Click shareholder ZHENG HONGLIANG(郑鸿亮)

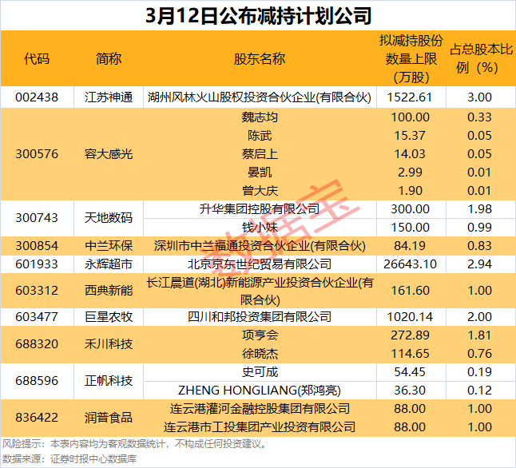(259, 390)
